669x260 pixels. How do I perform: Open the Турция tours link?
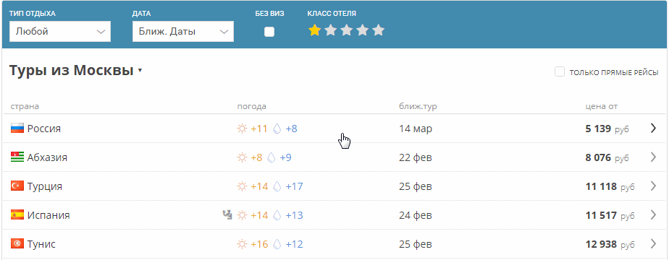tap(45, 186)
